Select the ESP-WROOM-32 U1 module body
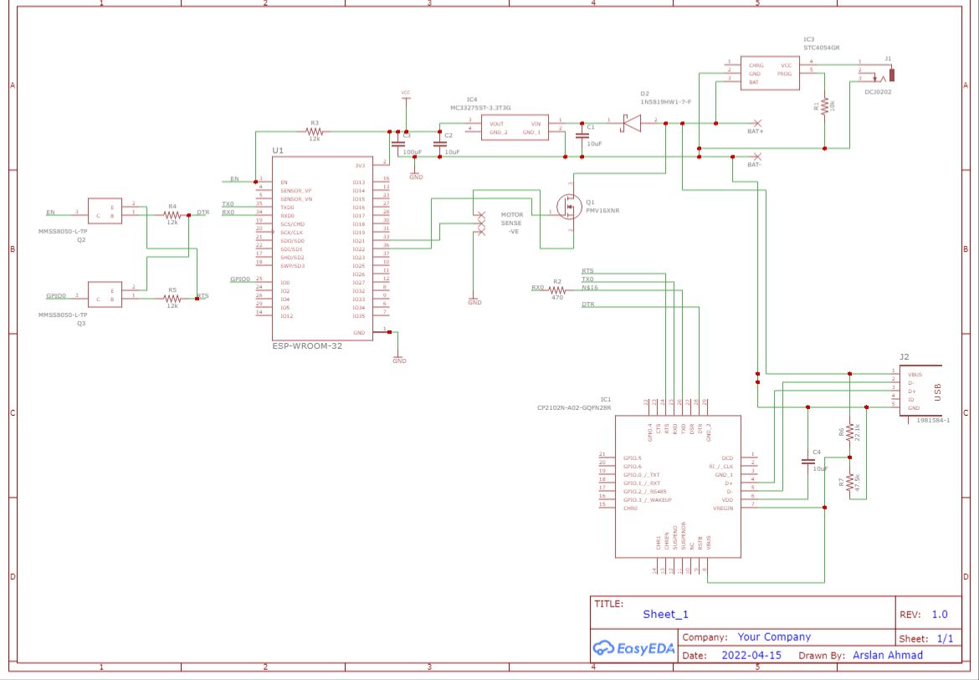This screenshot has height=680, width=979. tap(322, 248)
